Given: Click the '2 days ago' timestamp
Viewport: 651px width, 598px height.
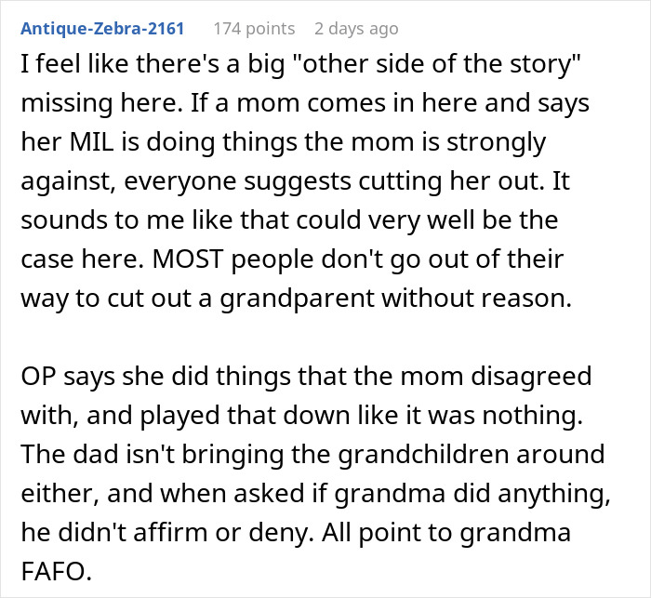Looking at the screenshot, I should click(x=356, y=29).
